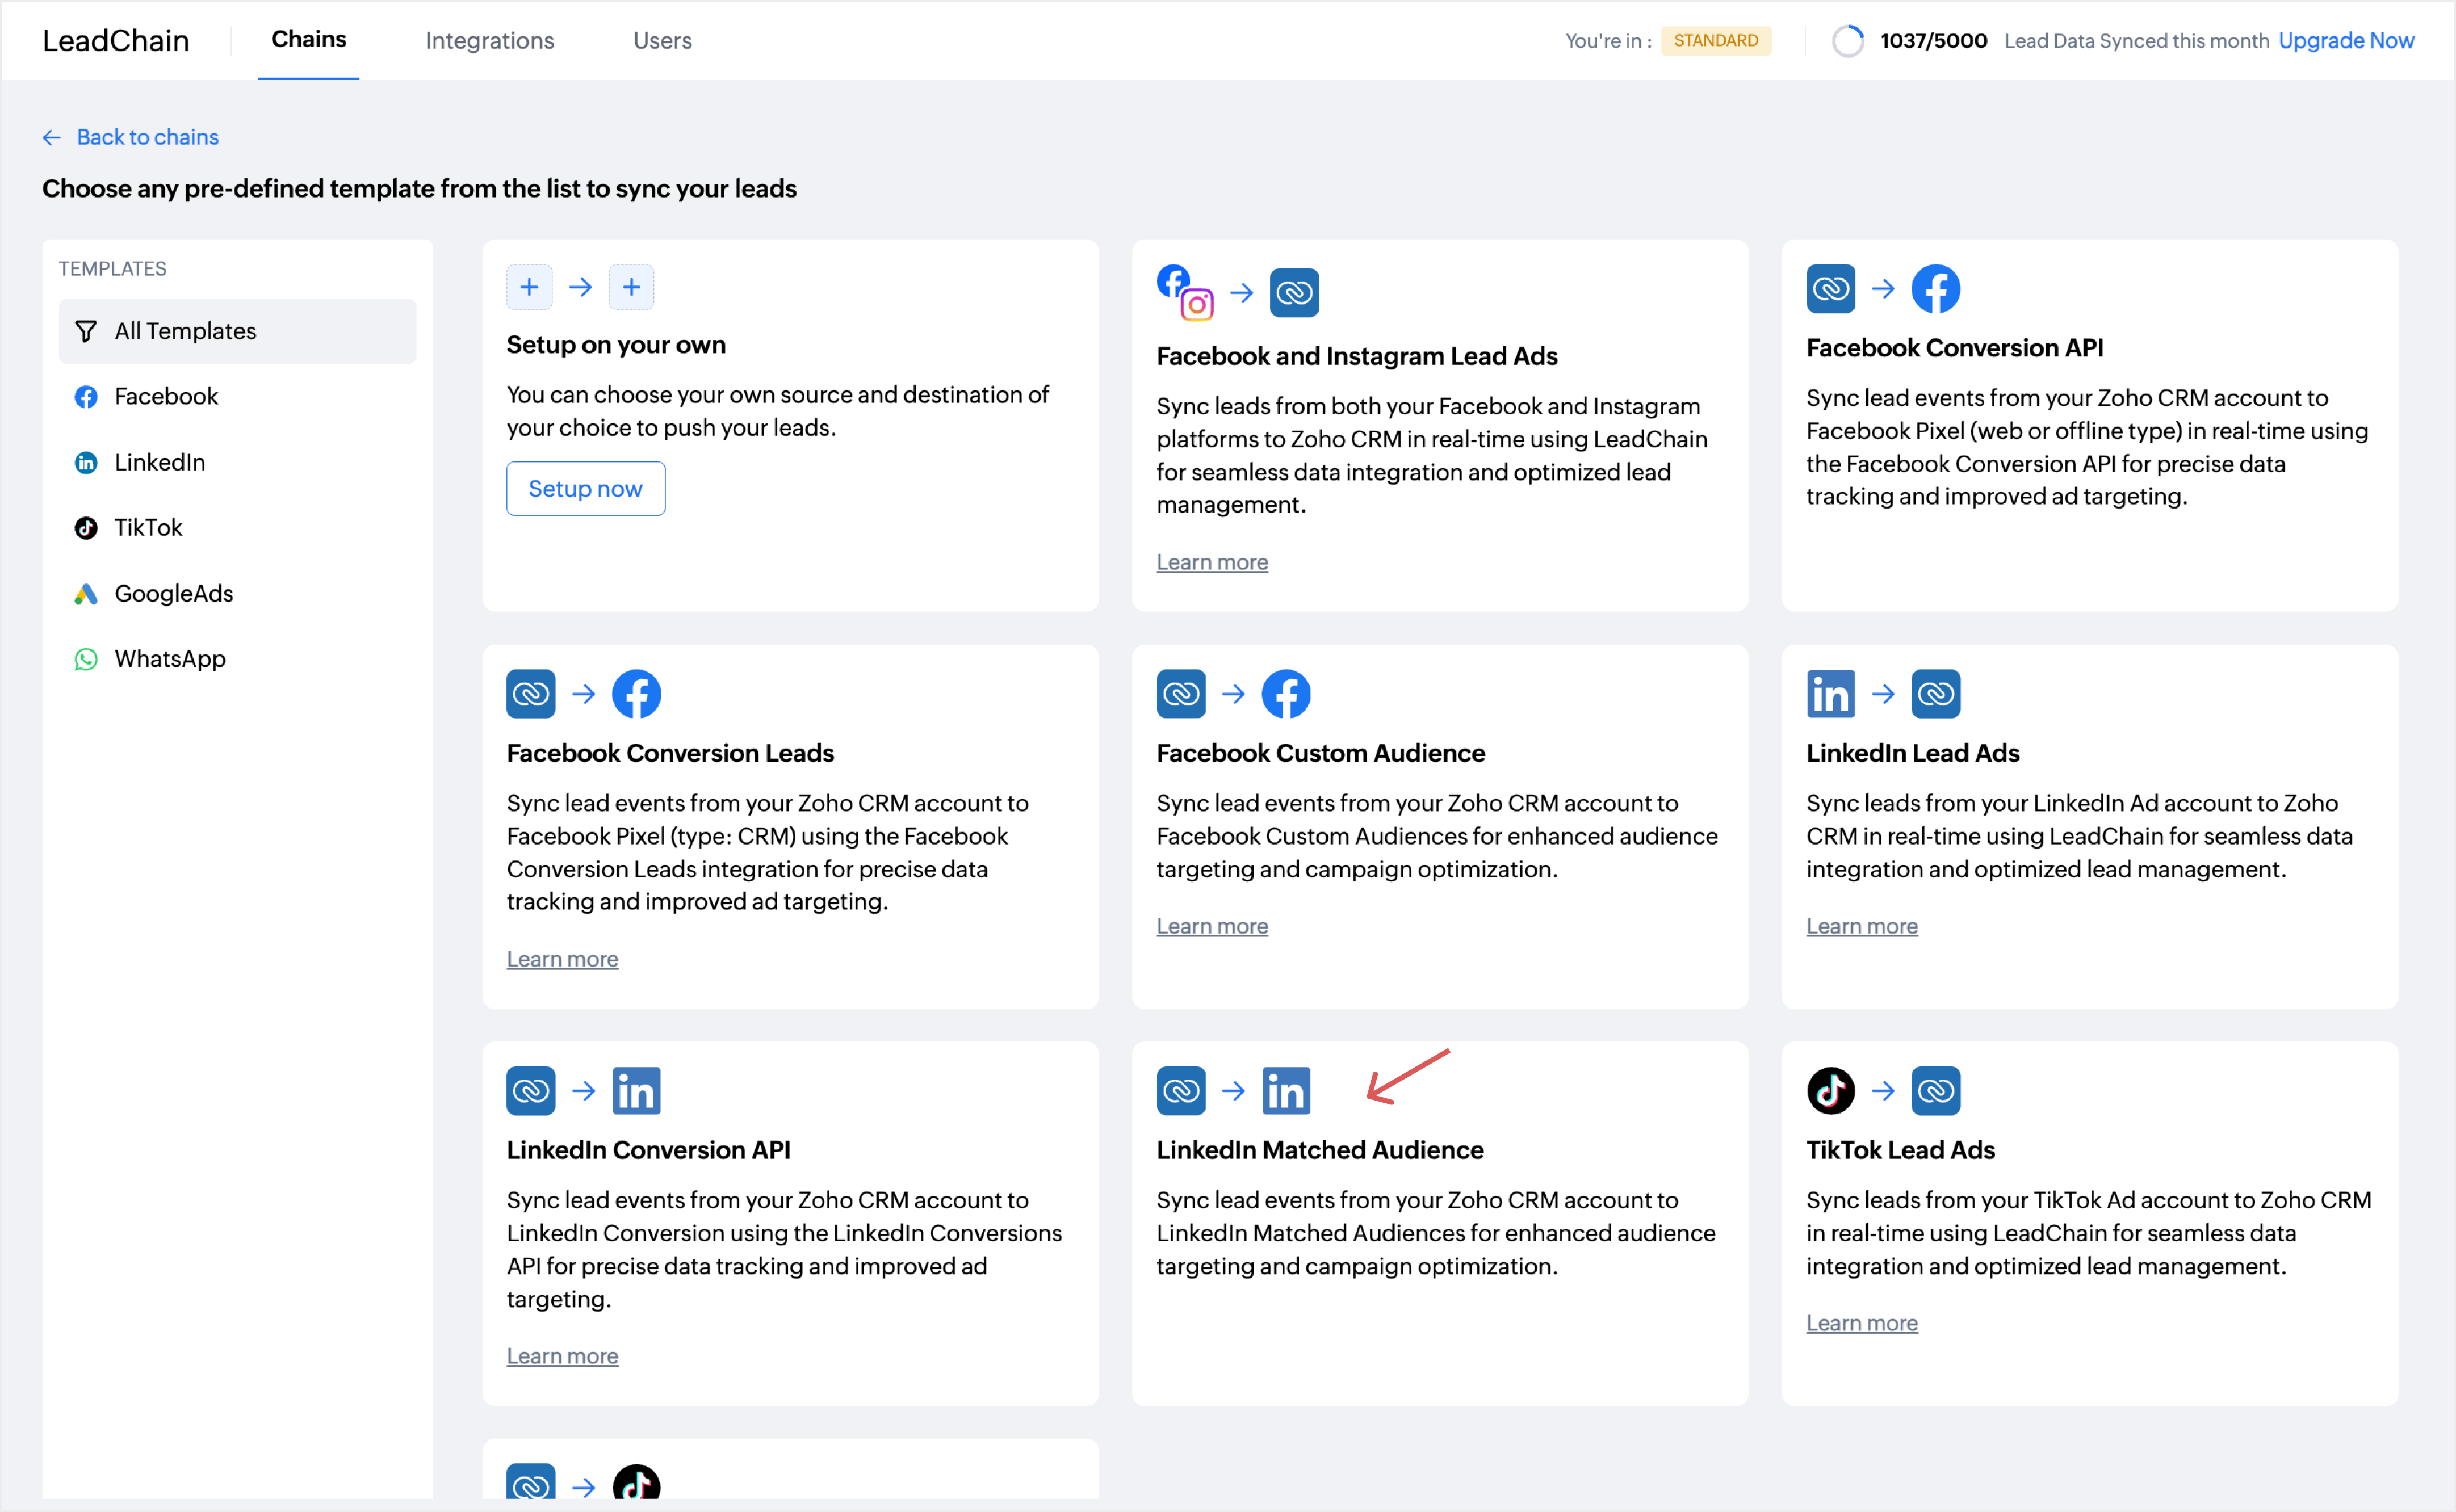The image size is (2456, 1512).
Task: Switch to the Users tab
Action: coord(662,41)
